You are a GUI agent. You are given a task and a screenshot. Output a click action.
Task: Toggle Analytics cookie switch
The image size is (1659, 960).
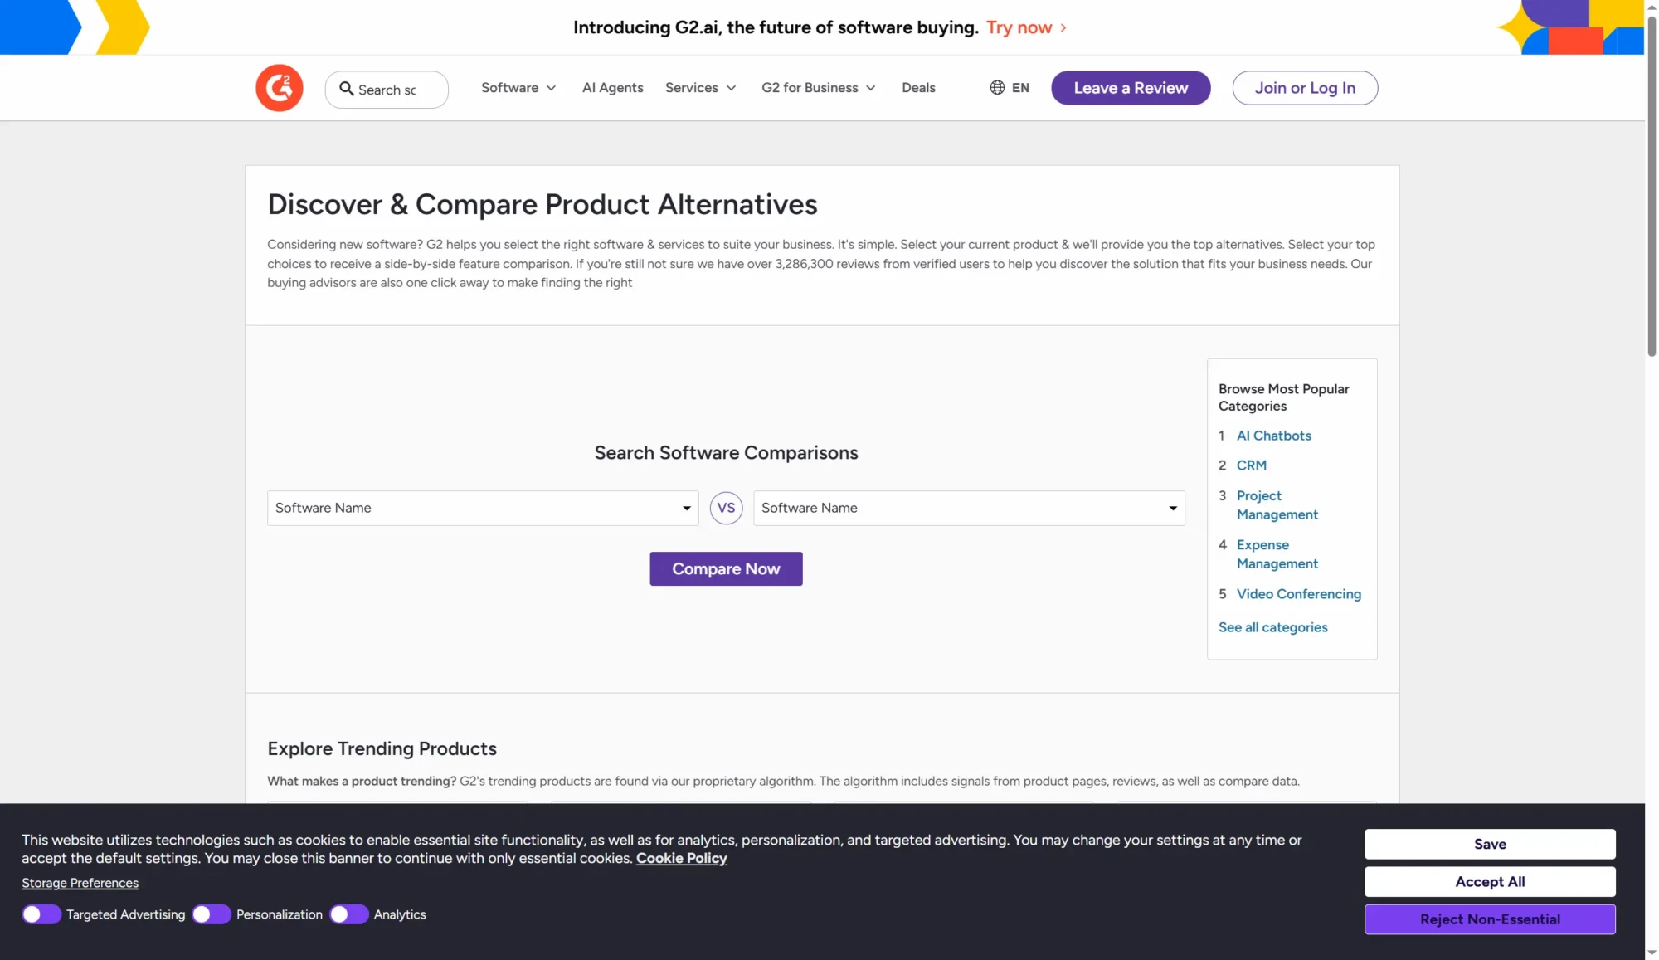349,914
